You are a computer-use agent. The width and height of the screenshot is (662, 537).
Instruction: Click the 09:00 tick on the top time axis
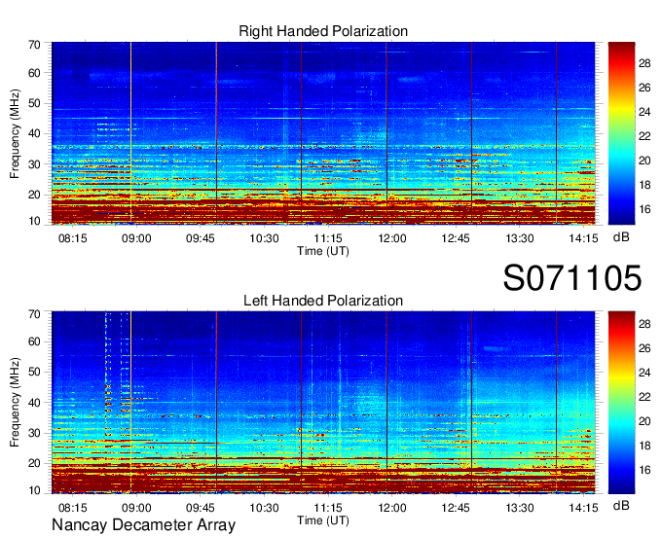click(136, 238)
